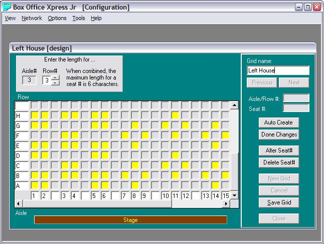
Task: Click aisle number 15 label
Action: click(x=225, y=195)
